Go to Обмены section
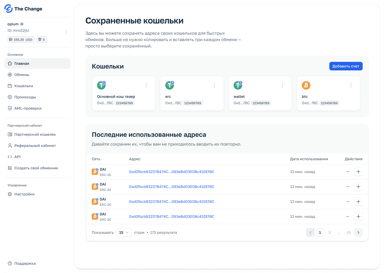384x273 pixels. coord(37,75)
